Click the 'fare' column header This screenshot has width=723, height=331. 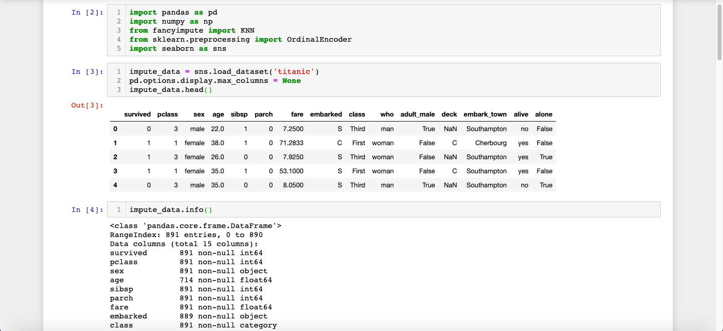(297, 115)
